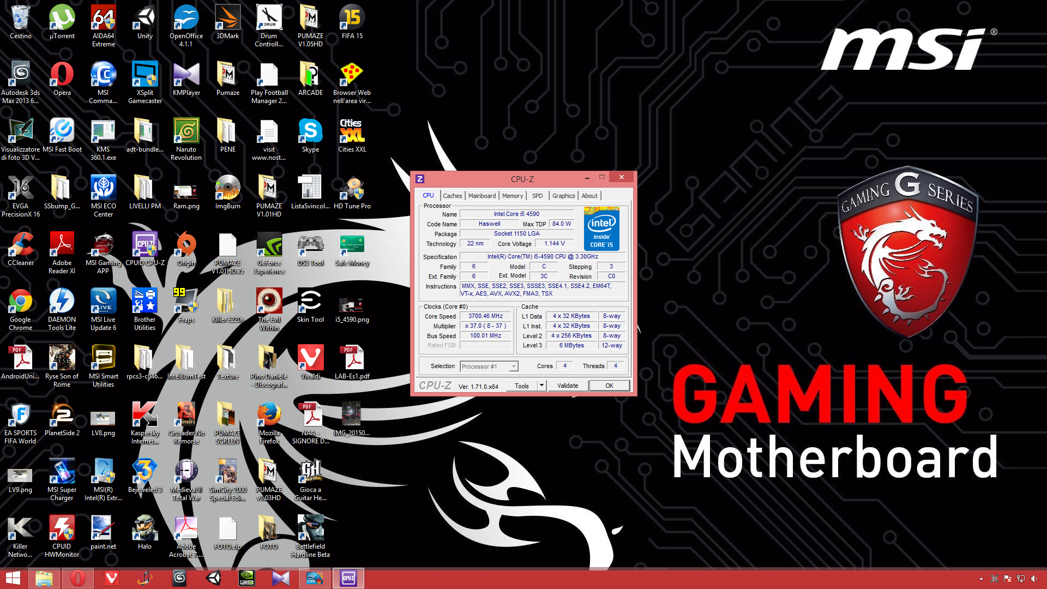The image size is (1047, 589).
Task: Click the Core Speed value field
Action: click(485, 316)
